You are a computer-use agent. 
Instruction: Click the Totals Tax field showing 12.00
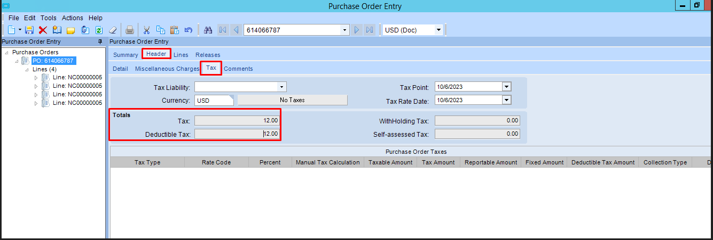[x=237, y=121]
